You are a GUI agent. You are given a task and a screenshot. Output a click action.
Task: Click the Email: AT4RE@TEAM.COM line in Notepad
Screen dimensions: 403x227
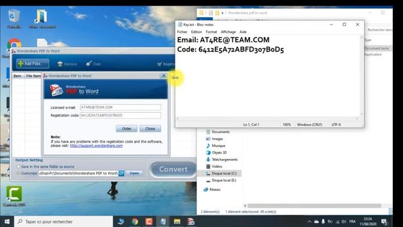pyautogui.click(x=224, y=40)
